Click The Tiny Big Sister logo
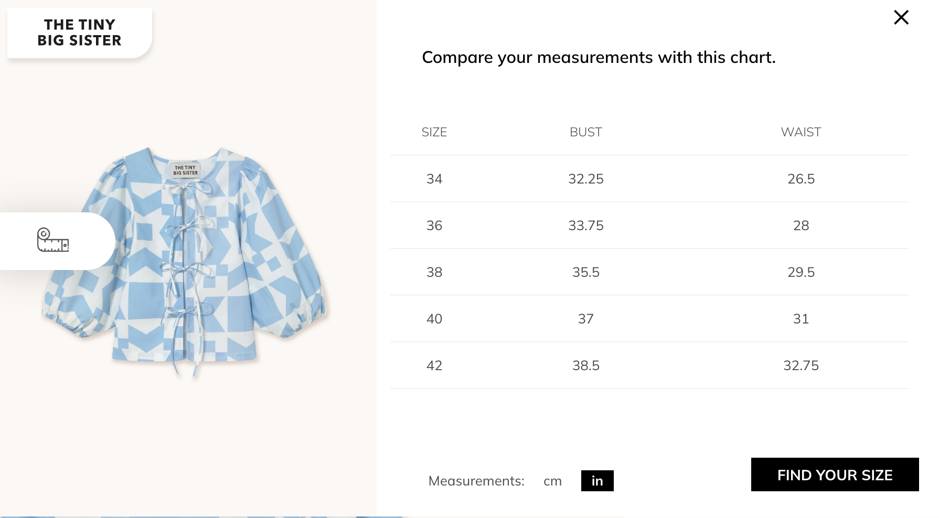Image resolution: width=939 pixels, height=518 pixels. (80, 33)
